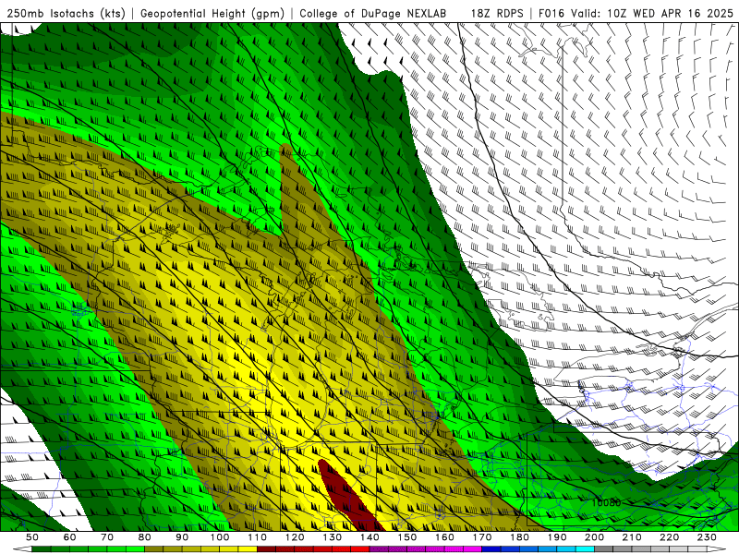The width and height of the screenshot is (739, 554).
Task: Select the darkest green swatch starting the color bar
Action: click(x=42, y=549)
